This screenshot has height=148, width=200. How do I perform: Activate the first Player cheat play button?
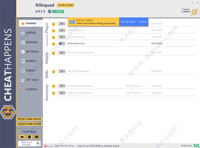[x=62, y=24]
